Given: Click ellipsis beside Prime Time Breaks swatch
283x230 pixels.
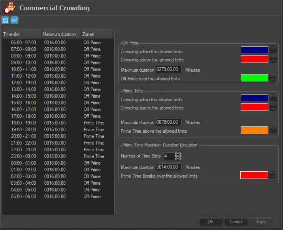Looking at the screenshot, I should click(273, 175).
